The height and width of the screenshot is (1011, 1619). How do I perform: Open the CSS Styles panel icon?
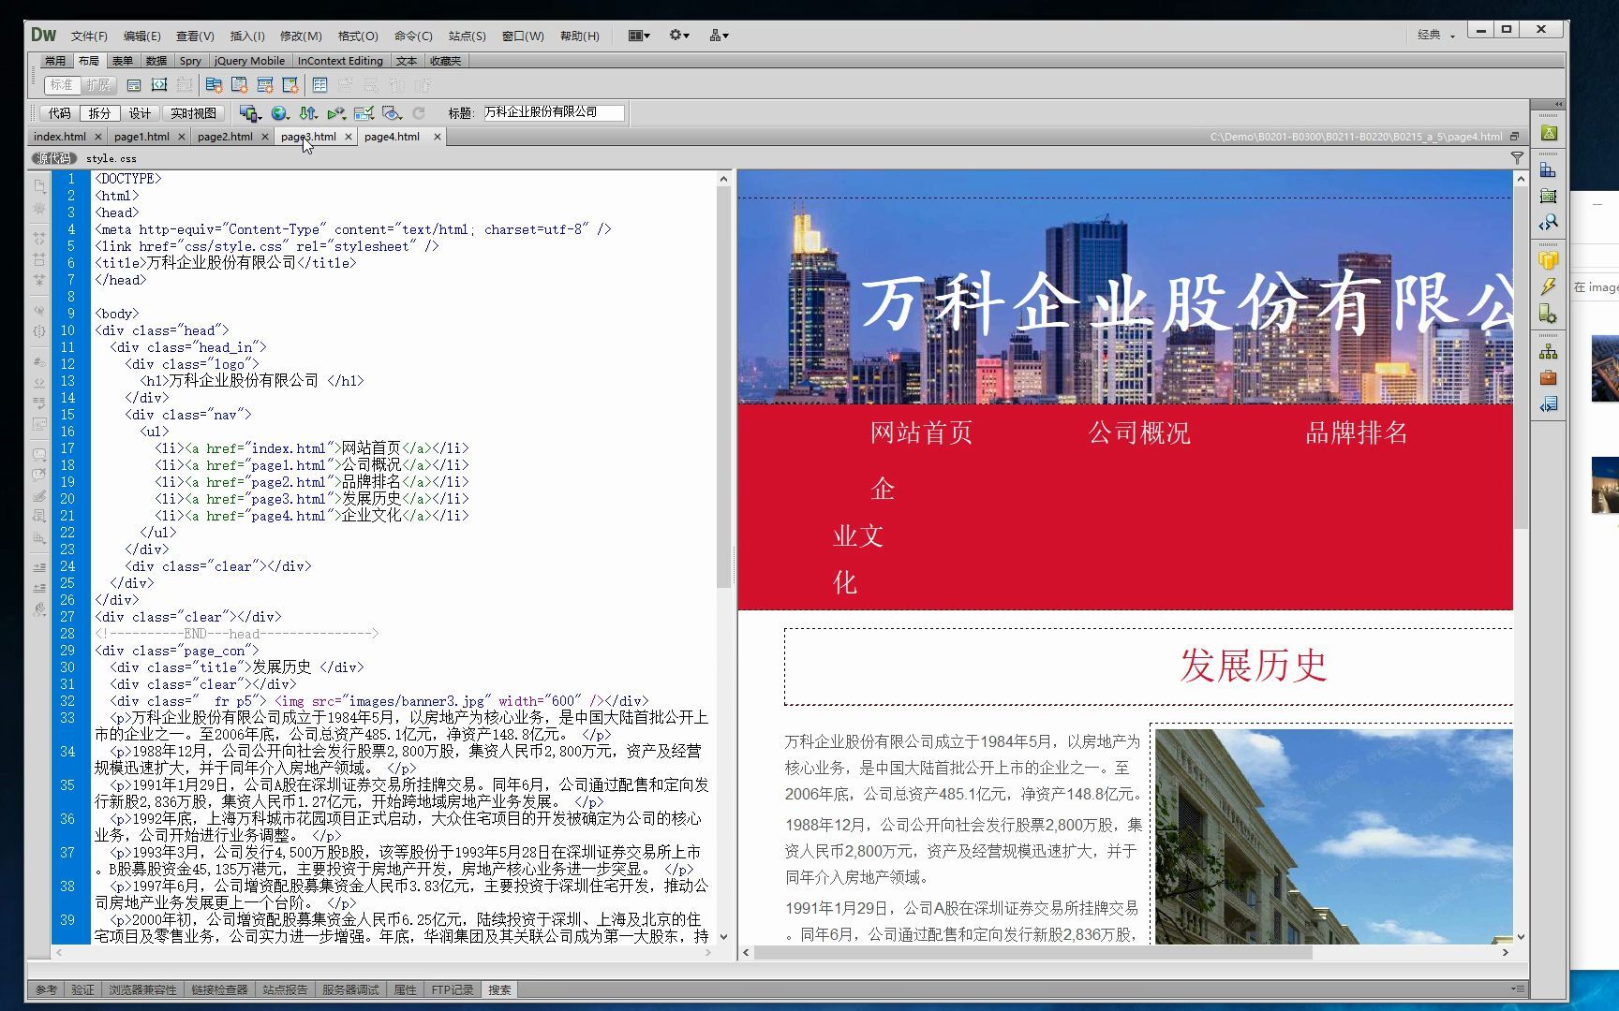point(1549,170)
